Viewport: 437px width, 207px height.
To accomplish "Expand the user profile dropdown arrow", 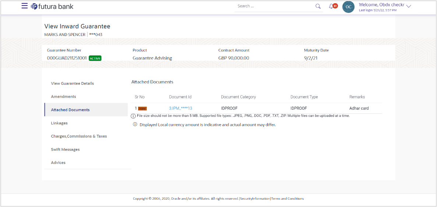I will [409, 6].
